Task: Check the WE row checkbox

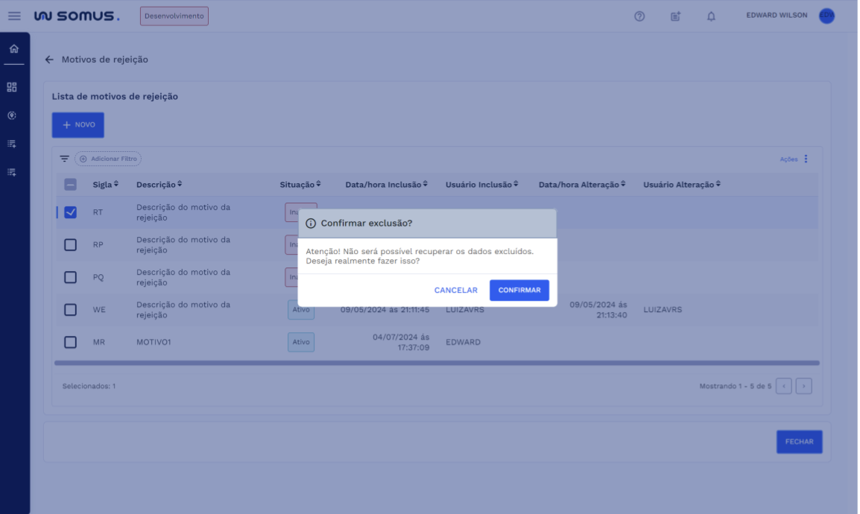Action: coord(70,310)
